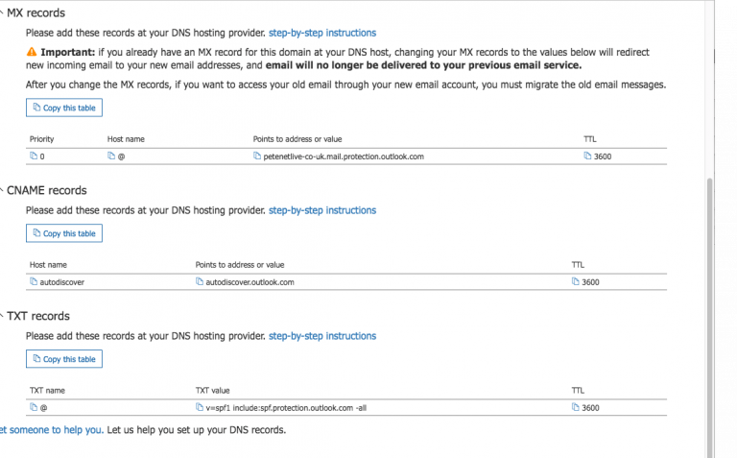Collapse the TXT records section
Viewport: 737px width, 458px height.
(x=1, y=316)
